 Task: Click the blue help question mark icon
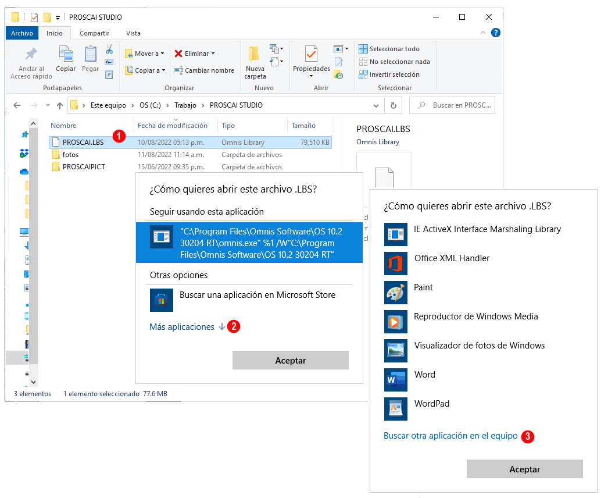click(496, 33)
